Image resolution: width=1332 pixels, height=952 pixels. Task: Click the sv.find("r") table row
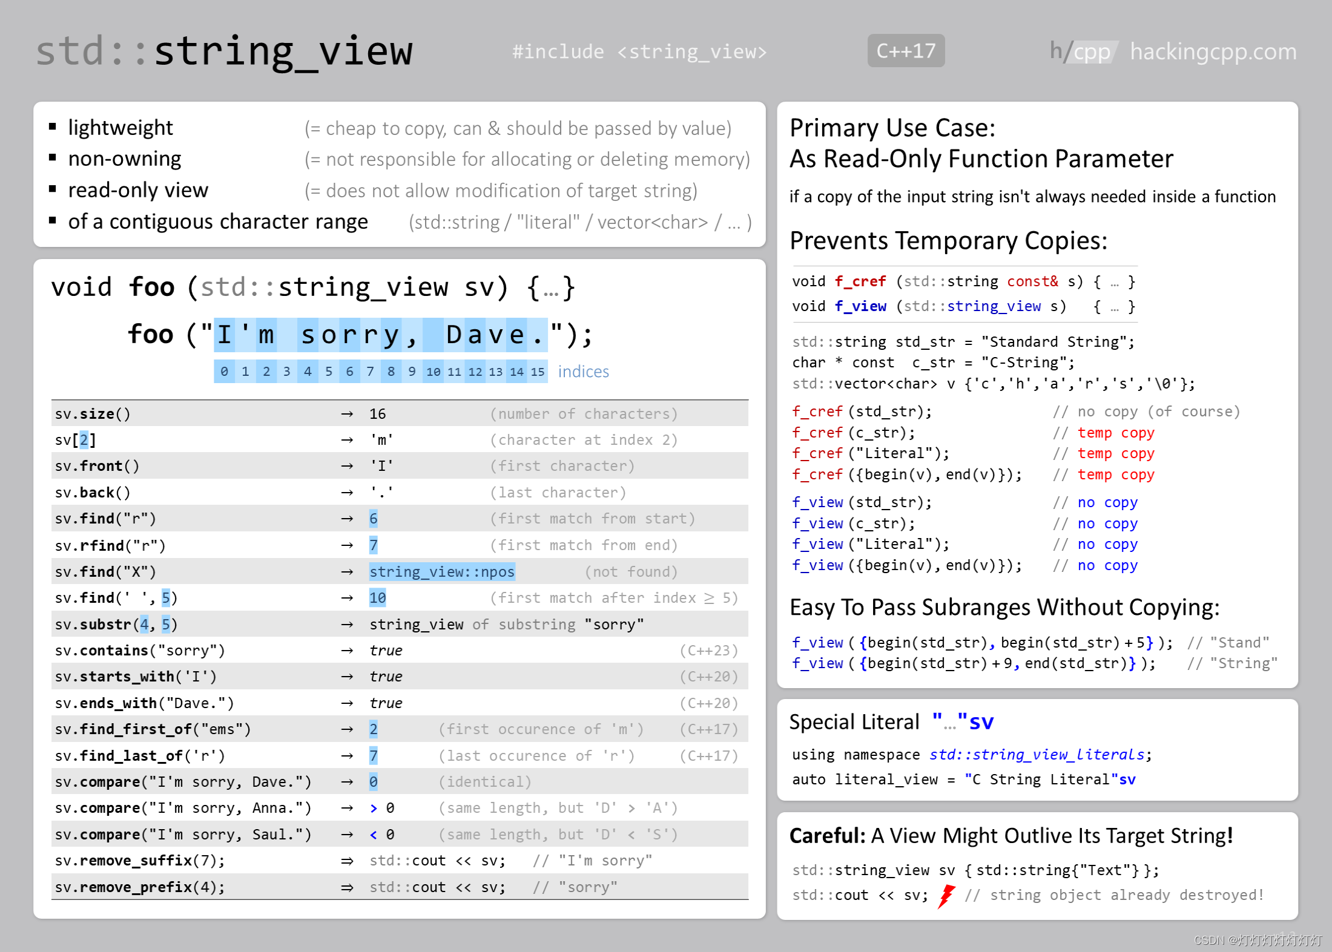(x=242, y=518)
